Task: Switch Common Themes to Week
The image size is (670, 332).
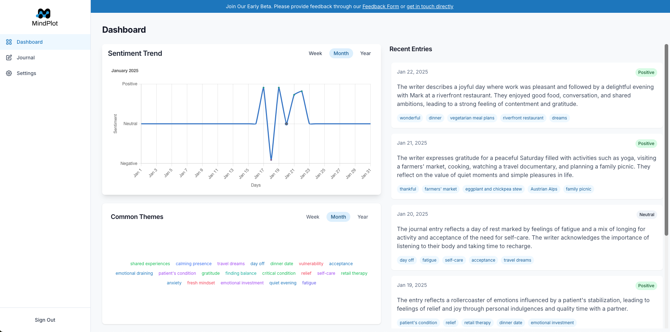Action: [x=313, y=217]
